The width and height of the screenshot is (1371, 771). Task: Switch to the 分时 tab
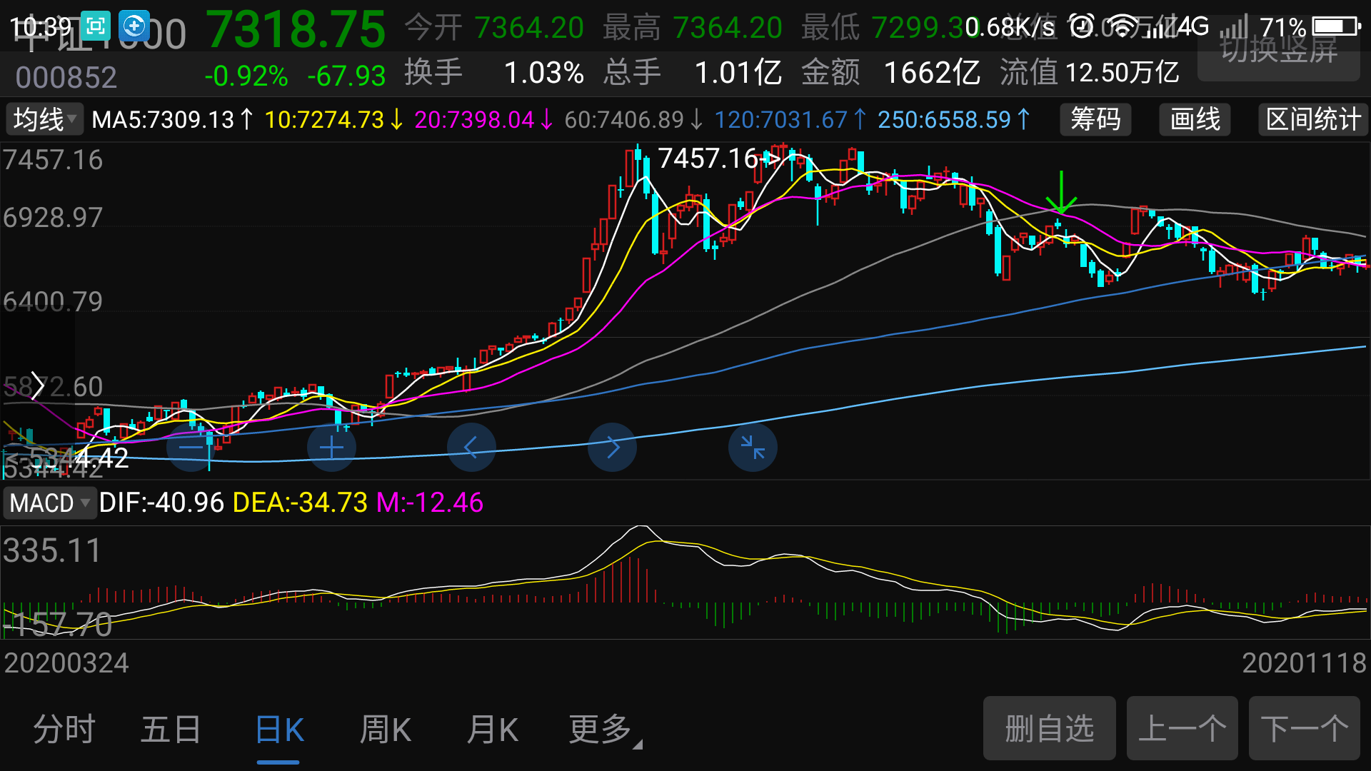(64, 730)
